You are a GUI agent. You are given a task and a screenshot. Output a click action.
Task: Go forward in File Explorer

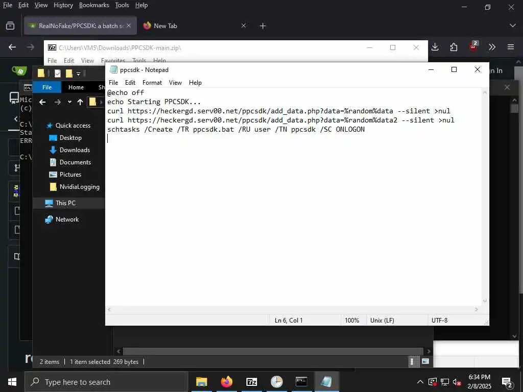click(57, 102)
